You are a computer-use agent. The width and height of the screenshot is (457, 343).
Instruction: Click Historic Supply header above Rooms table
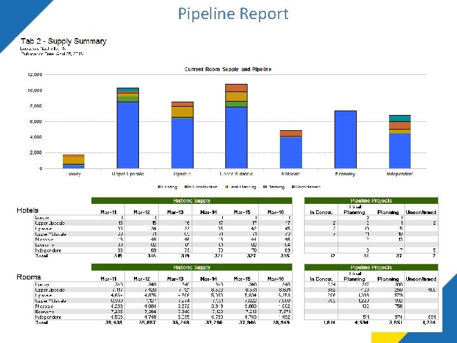192,267
